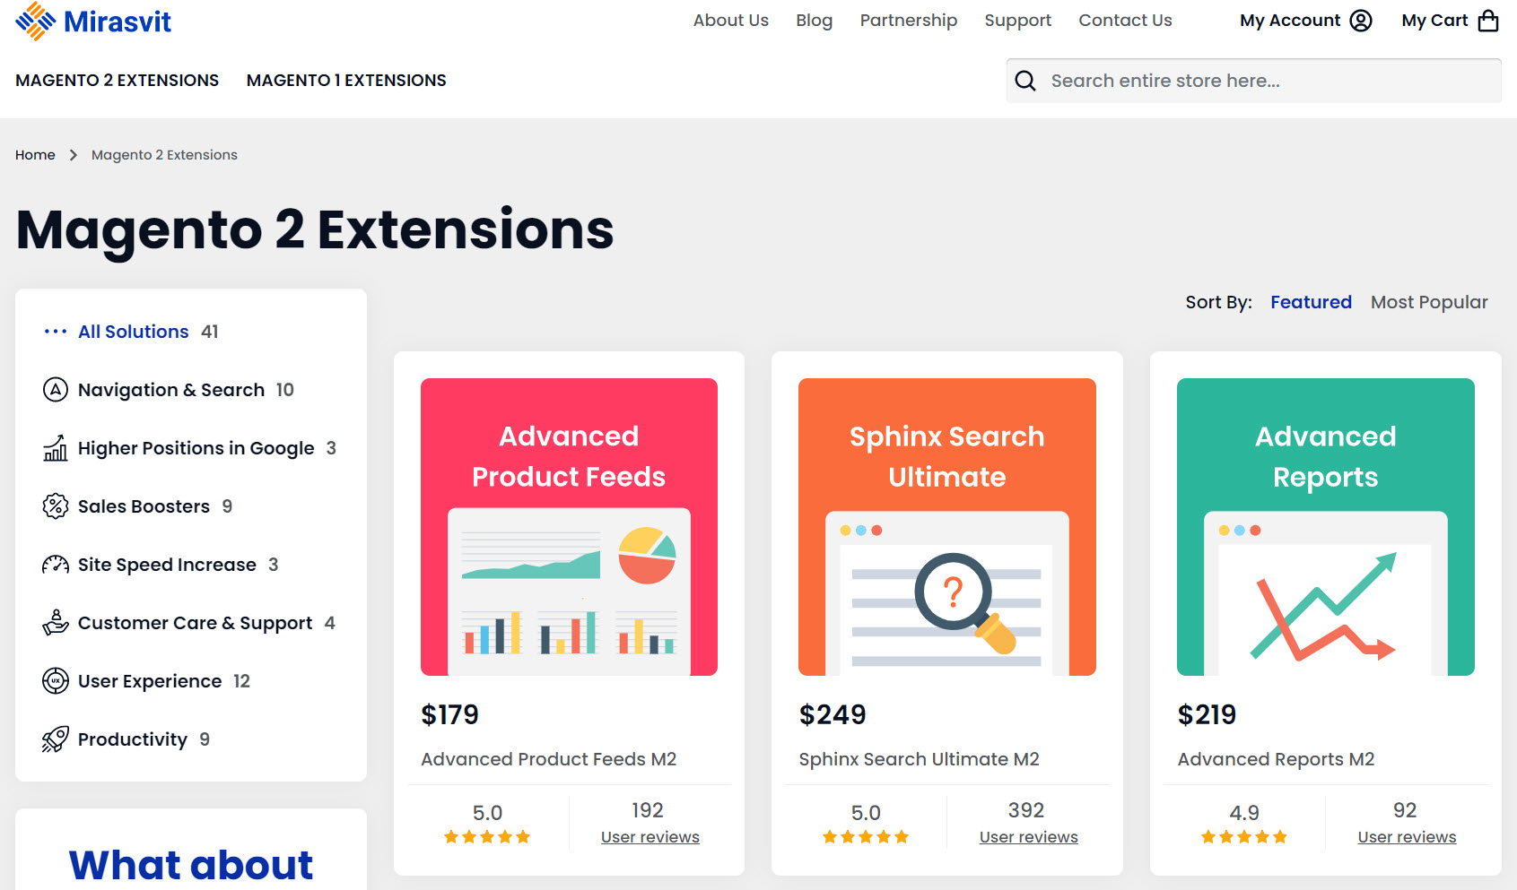
Task: Click the 'What about' promo heading
Action: 191,865
